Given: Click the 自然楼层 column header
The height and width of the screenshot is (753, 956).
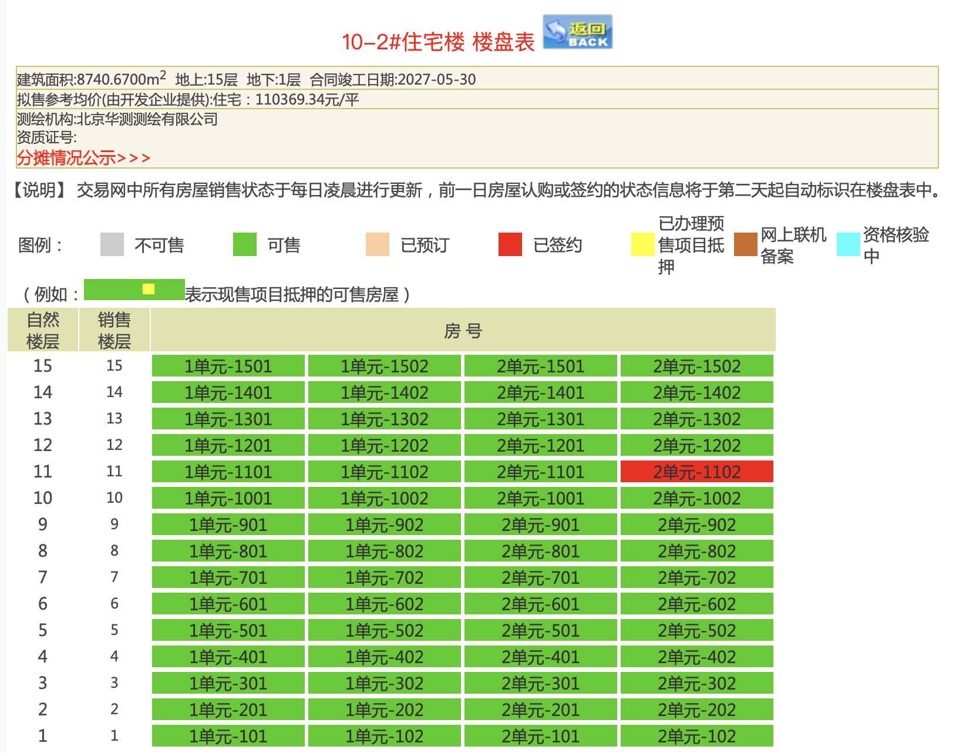Looking at the screenshot, I should 43,330.
